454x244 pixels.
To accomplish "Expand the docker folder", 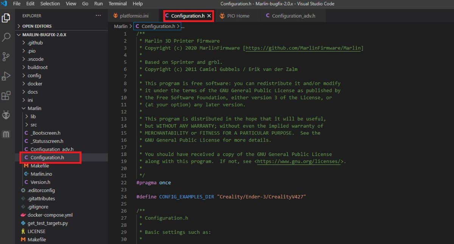I will coord(35,84).
